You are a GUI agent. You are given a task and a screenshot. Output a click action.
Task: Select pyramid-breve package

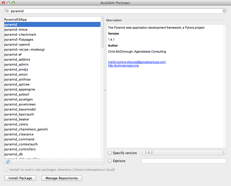(52, 29)
